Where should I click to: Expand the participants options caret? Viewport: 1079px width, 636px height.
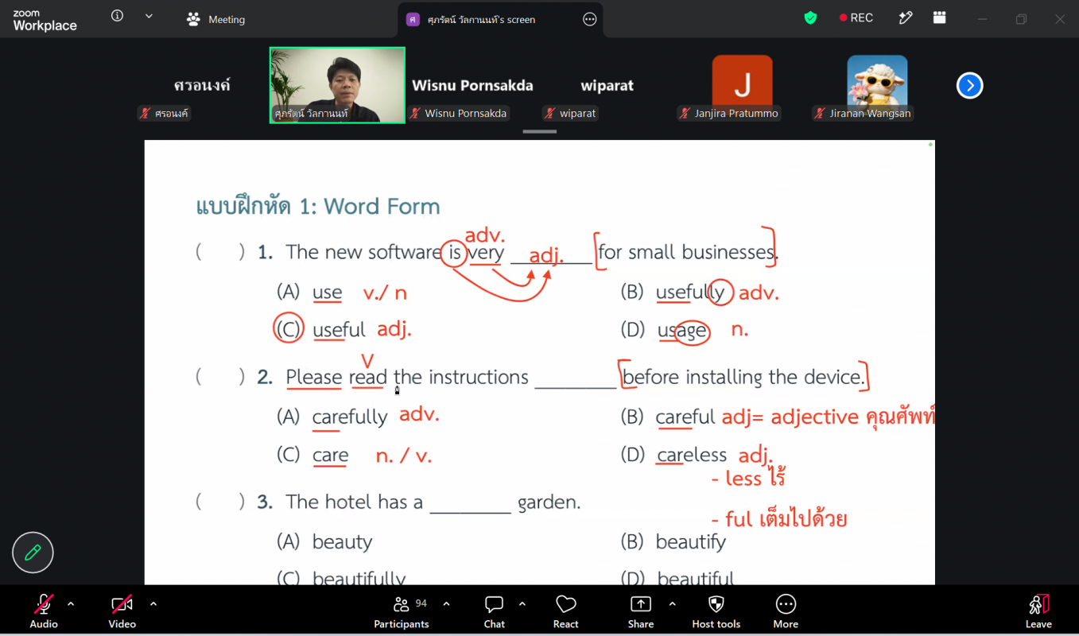click(x=446, y=604)
